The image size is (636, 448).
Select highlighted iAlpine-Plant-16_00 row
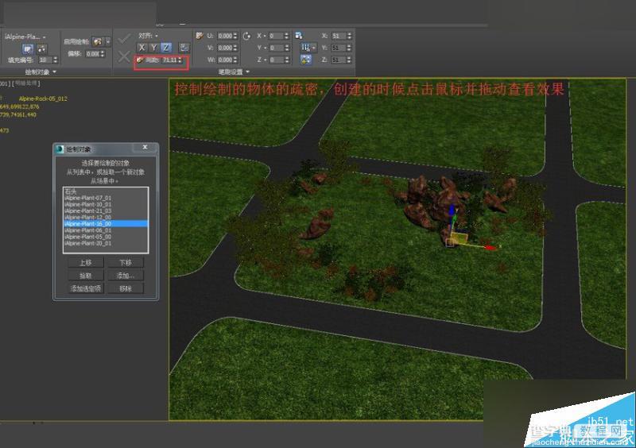tap(106, 224)
